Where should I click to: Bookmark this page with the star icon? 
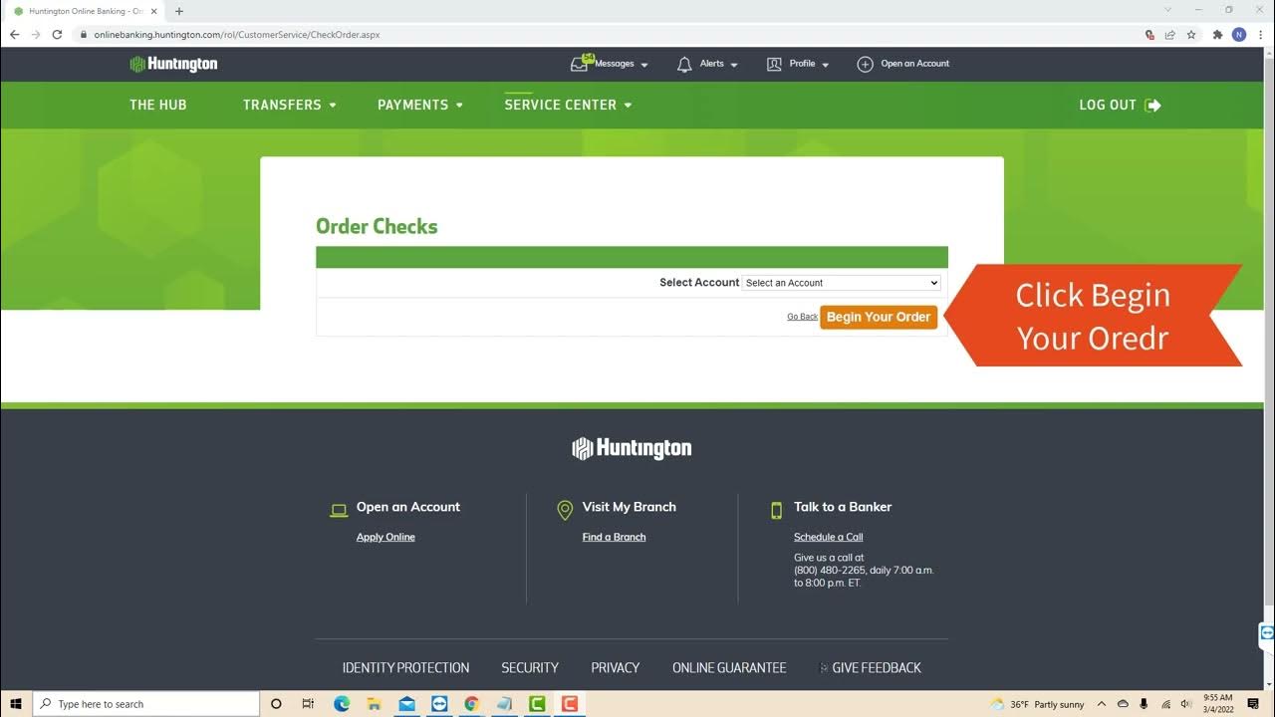pos(1191,34)
